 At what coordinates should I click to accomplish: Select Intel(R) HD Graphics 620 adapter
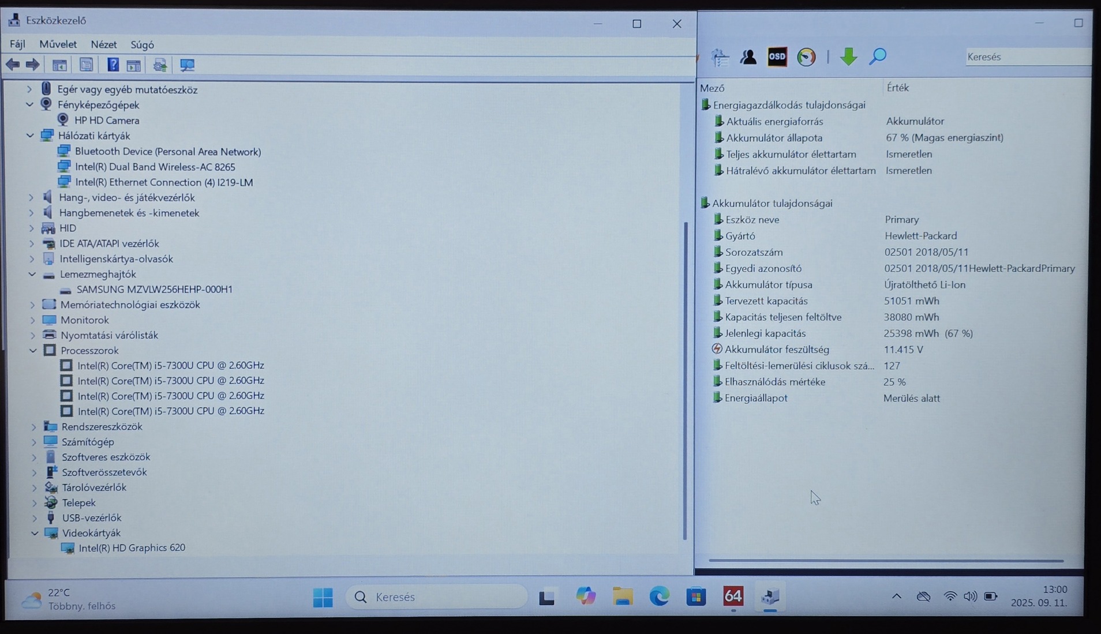point(132,548)
